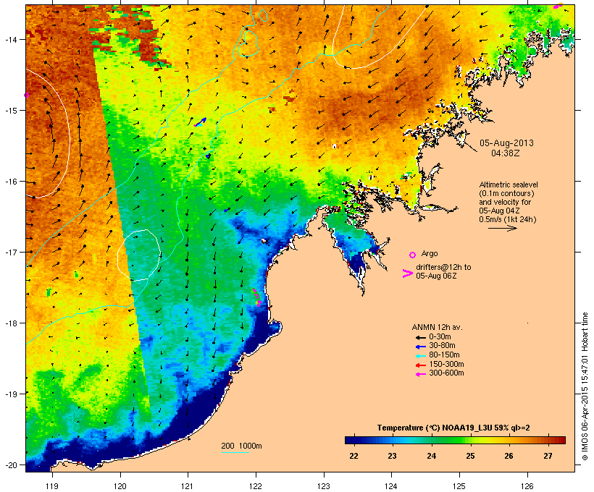Click the 'Argo' legend label

[430, 253]
